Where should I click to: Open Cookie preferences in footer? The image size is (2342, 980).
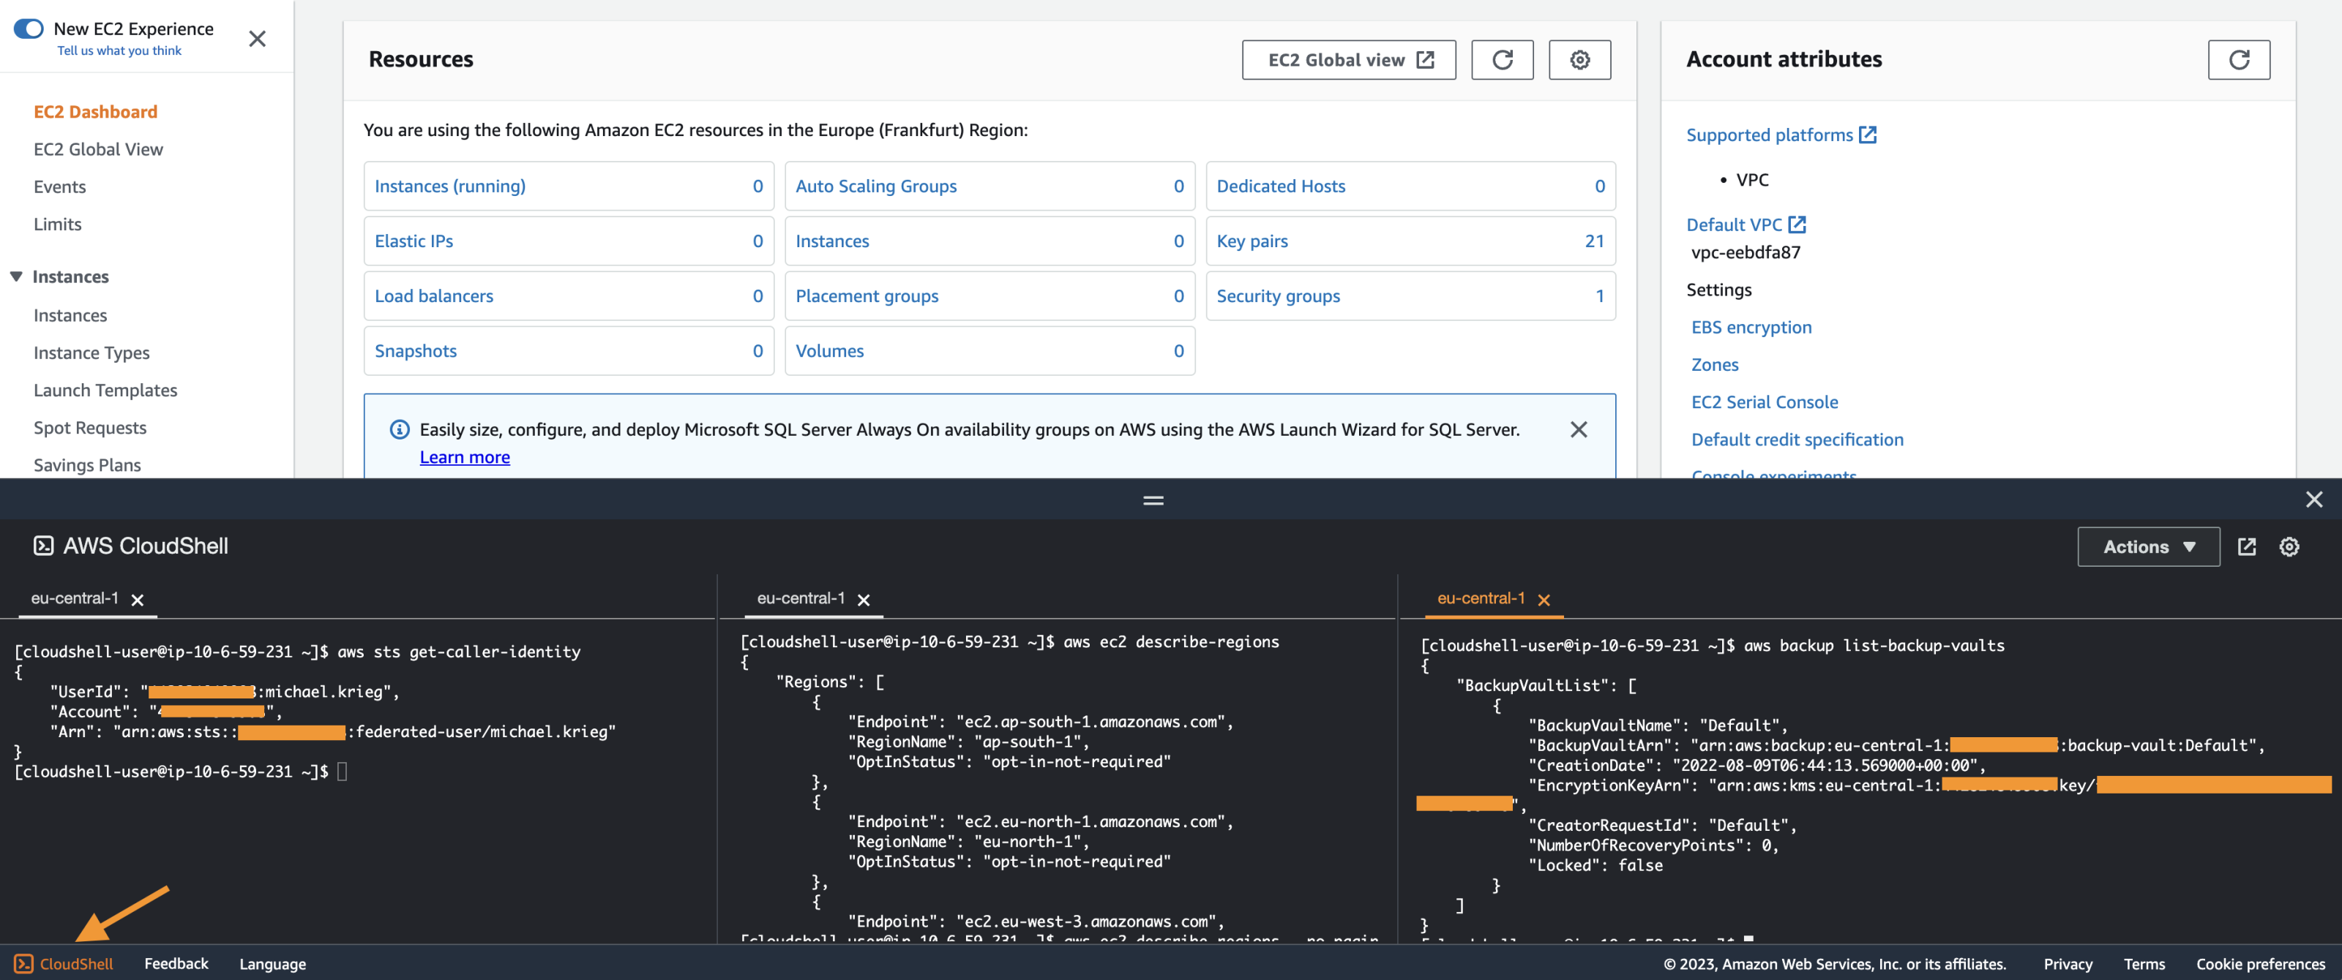pos(2260,964)
